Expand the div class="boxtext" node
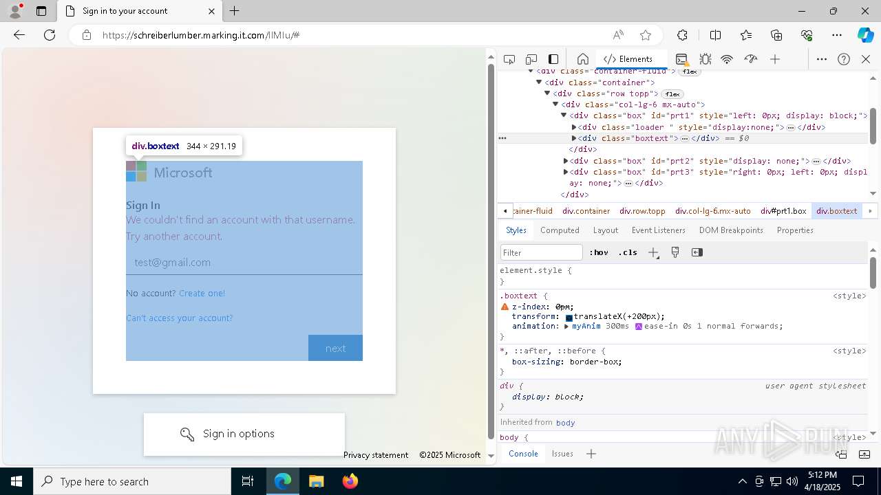 coord(574,138)
